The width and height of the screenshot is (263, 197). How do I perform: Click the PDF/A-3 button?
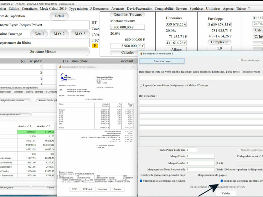(87, 189)
